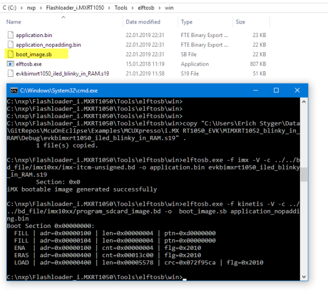Click the application_nopadding.bin file icon

11,44
